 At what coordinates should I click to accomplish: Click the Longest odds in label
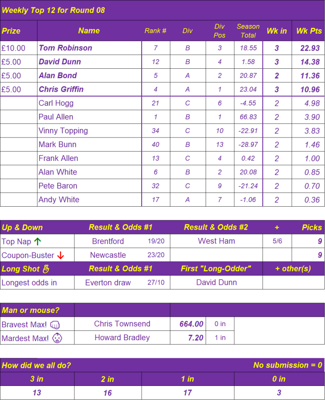tap(29, 282)
